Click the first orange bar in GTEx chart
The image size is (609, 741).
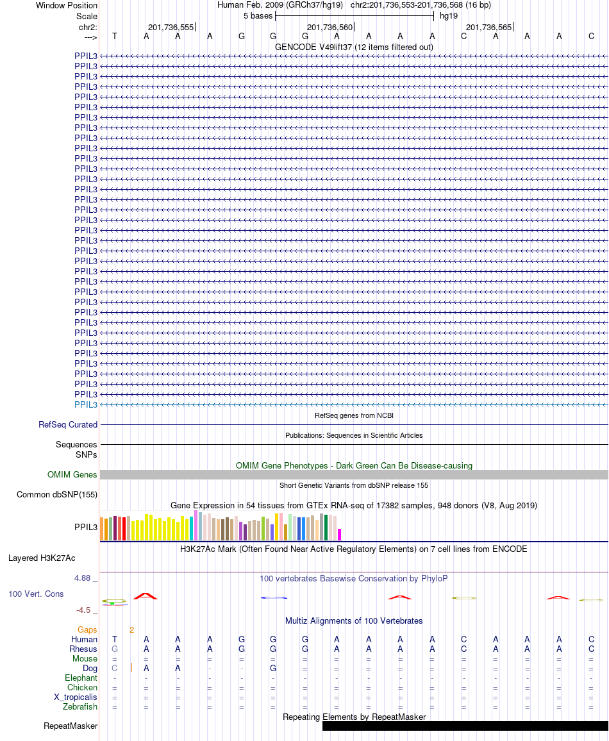click(101, 529)
